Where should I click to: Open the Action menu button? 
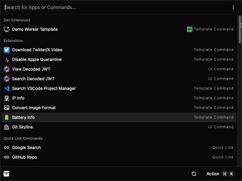click(x=213, y=174)
